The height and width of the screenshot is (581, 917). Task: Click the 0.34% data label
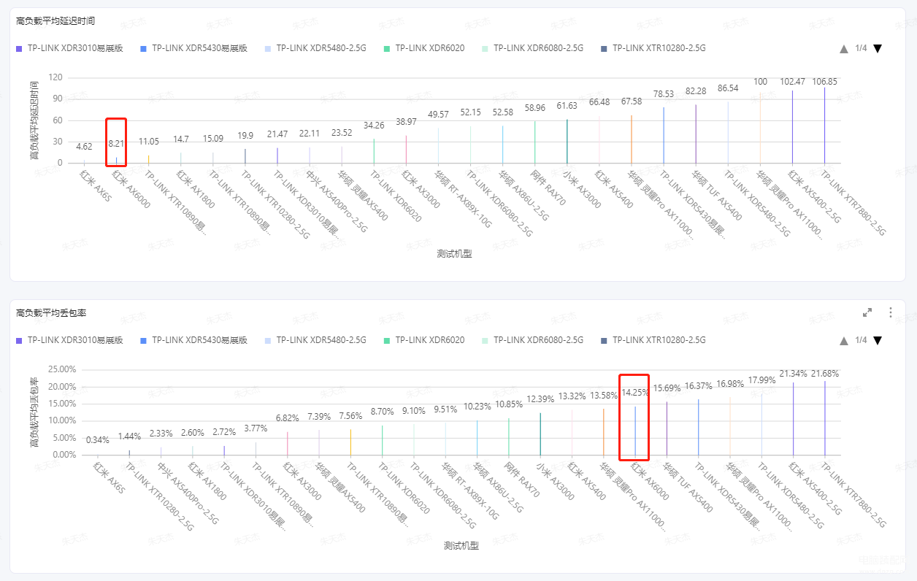tap(98, 439)
